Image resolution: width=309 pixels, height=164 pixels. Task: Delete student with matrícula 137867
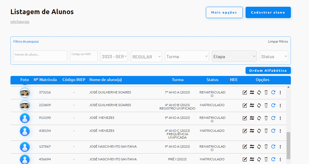(x=266, y=146)
